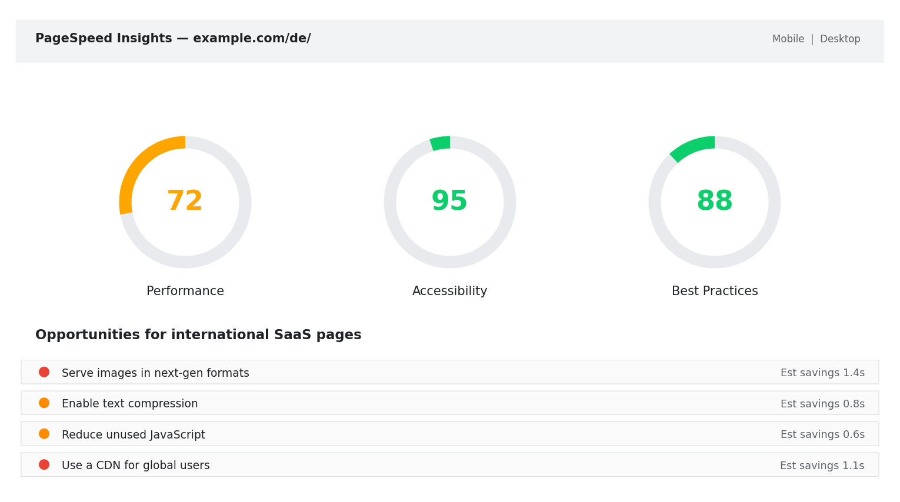
Task: Expand Serve images in next-gen formats row
Action: 450,372
